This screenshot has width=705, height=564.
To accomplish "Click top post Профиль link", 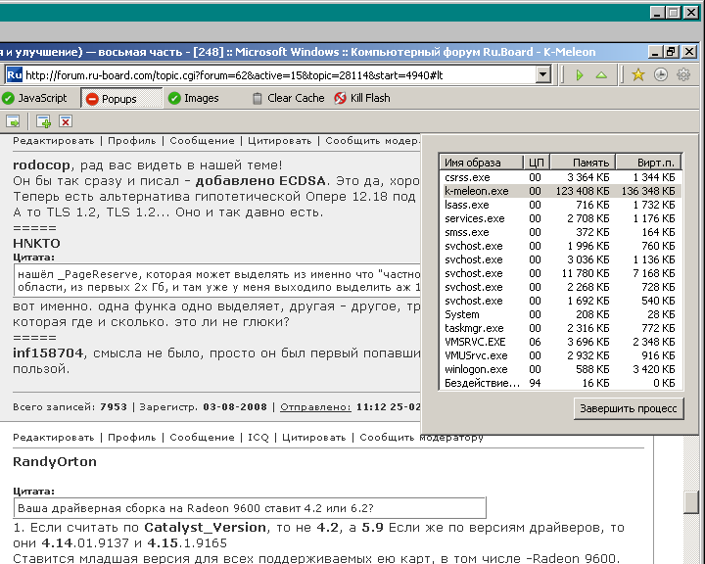I will (132, 141).
